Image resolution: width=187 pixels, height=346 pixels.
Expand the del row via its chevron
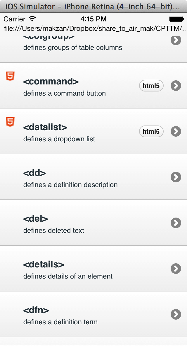tap(176, 223)
